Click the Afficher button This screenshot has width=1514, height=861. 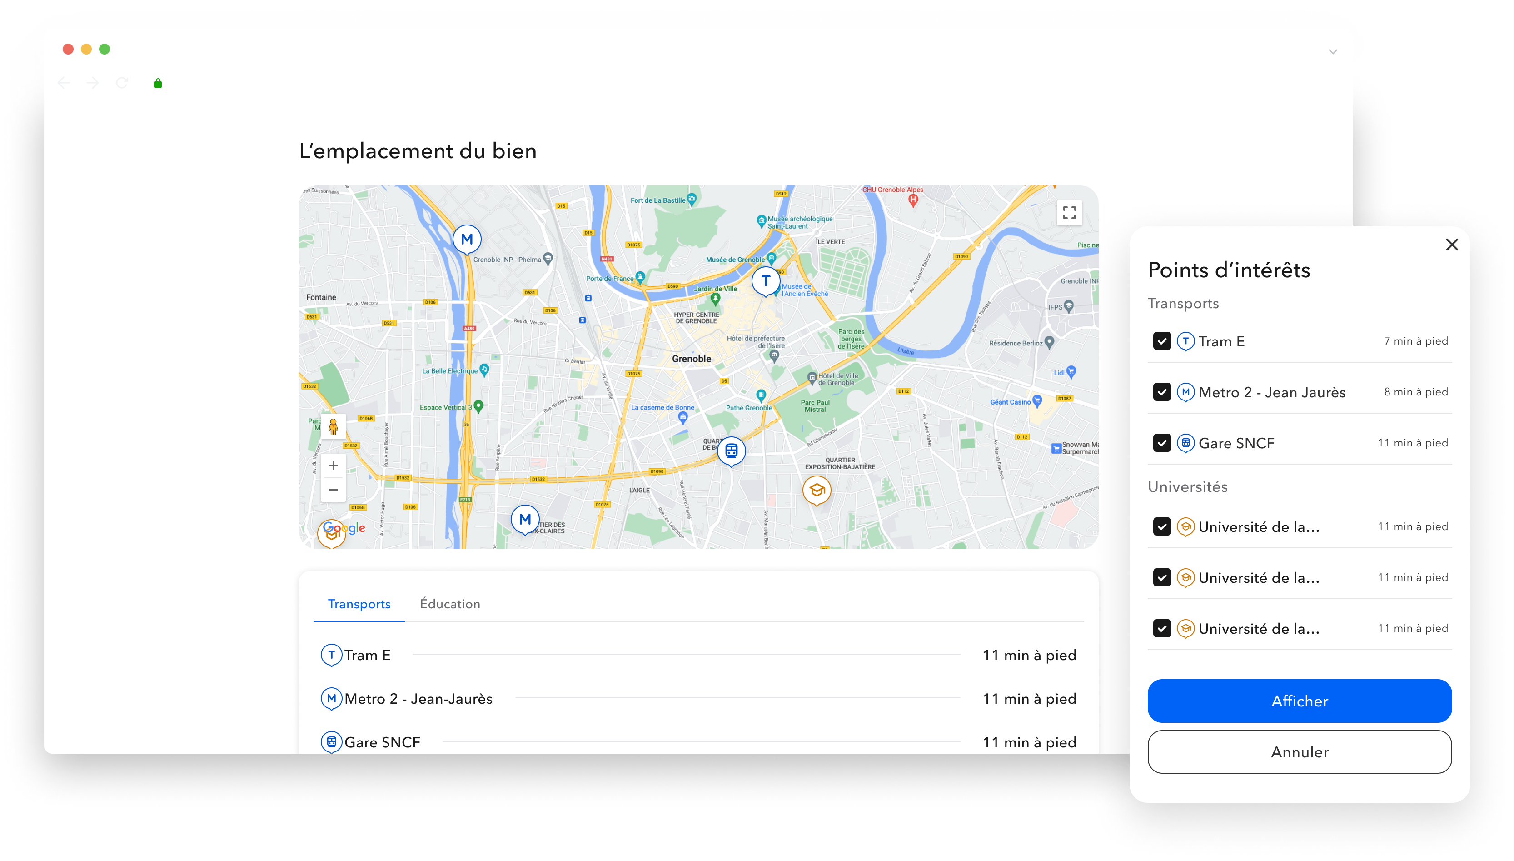(x=1299, y=701)
